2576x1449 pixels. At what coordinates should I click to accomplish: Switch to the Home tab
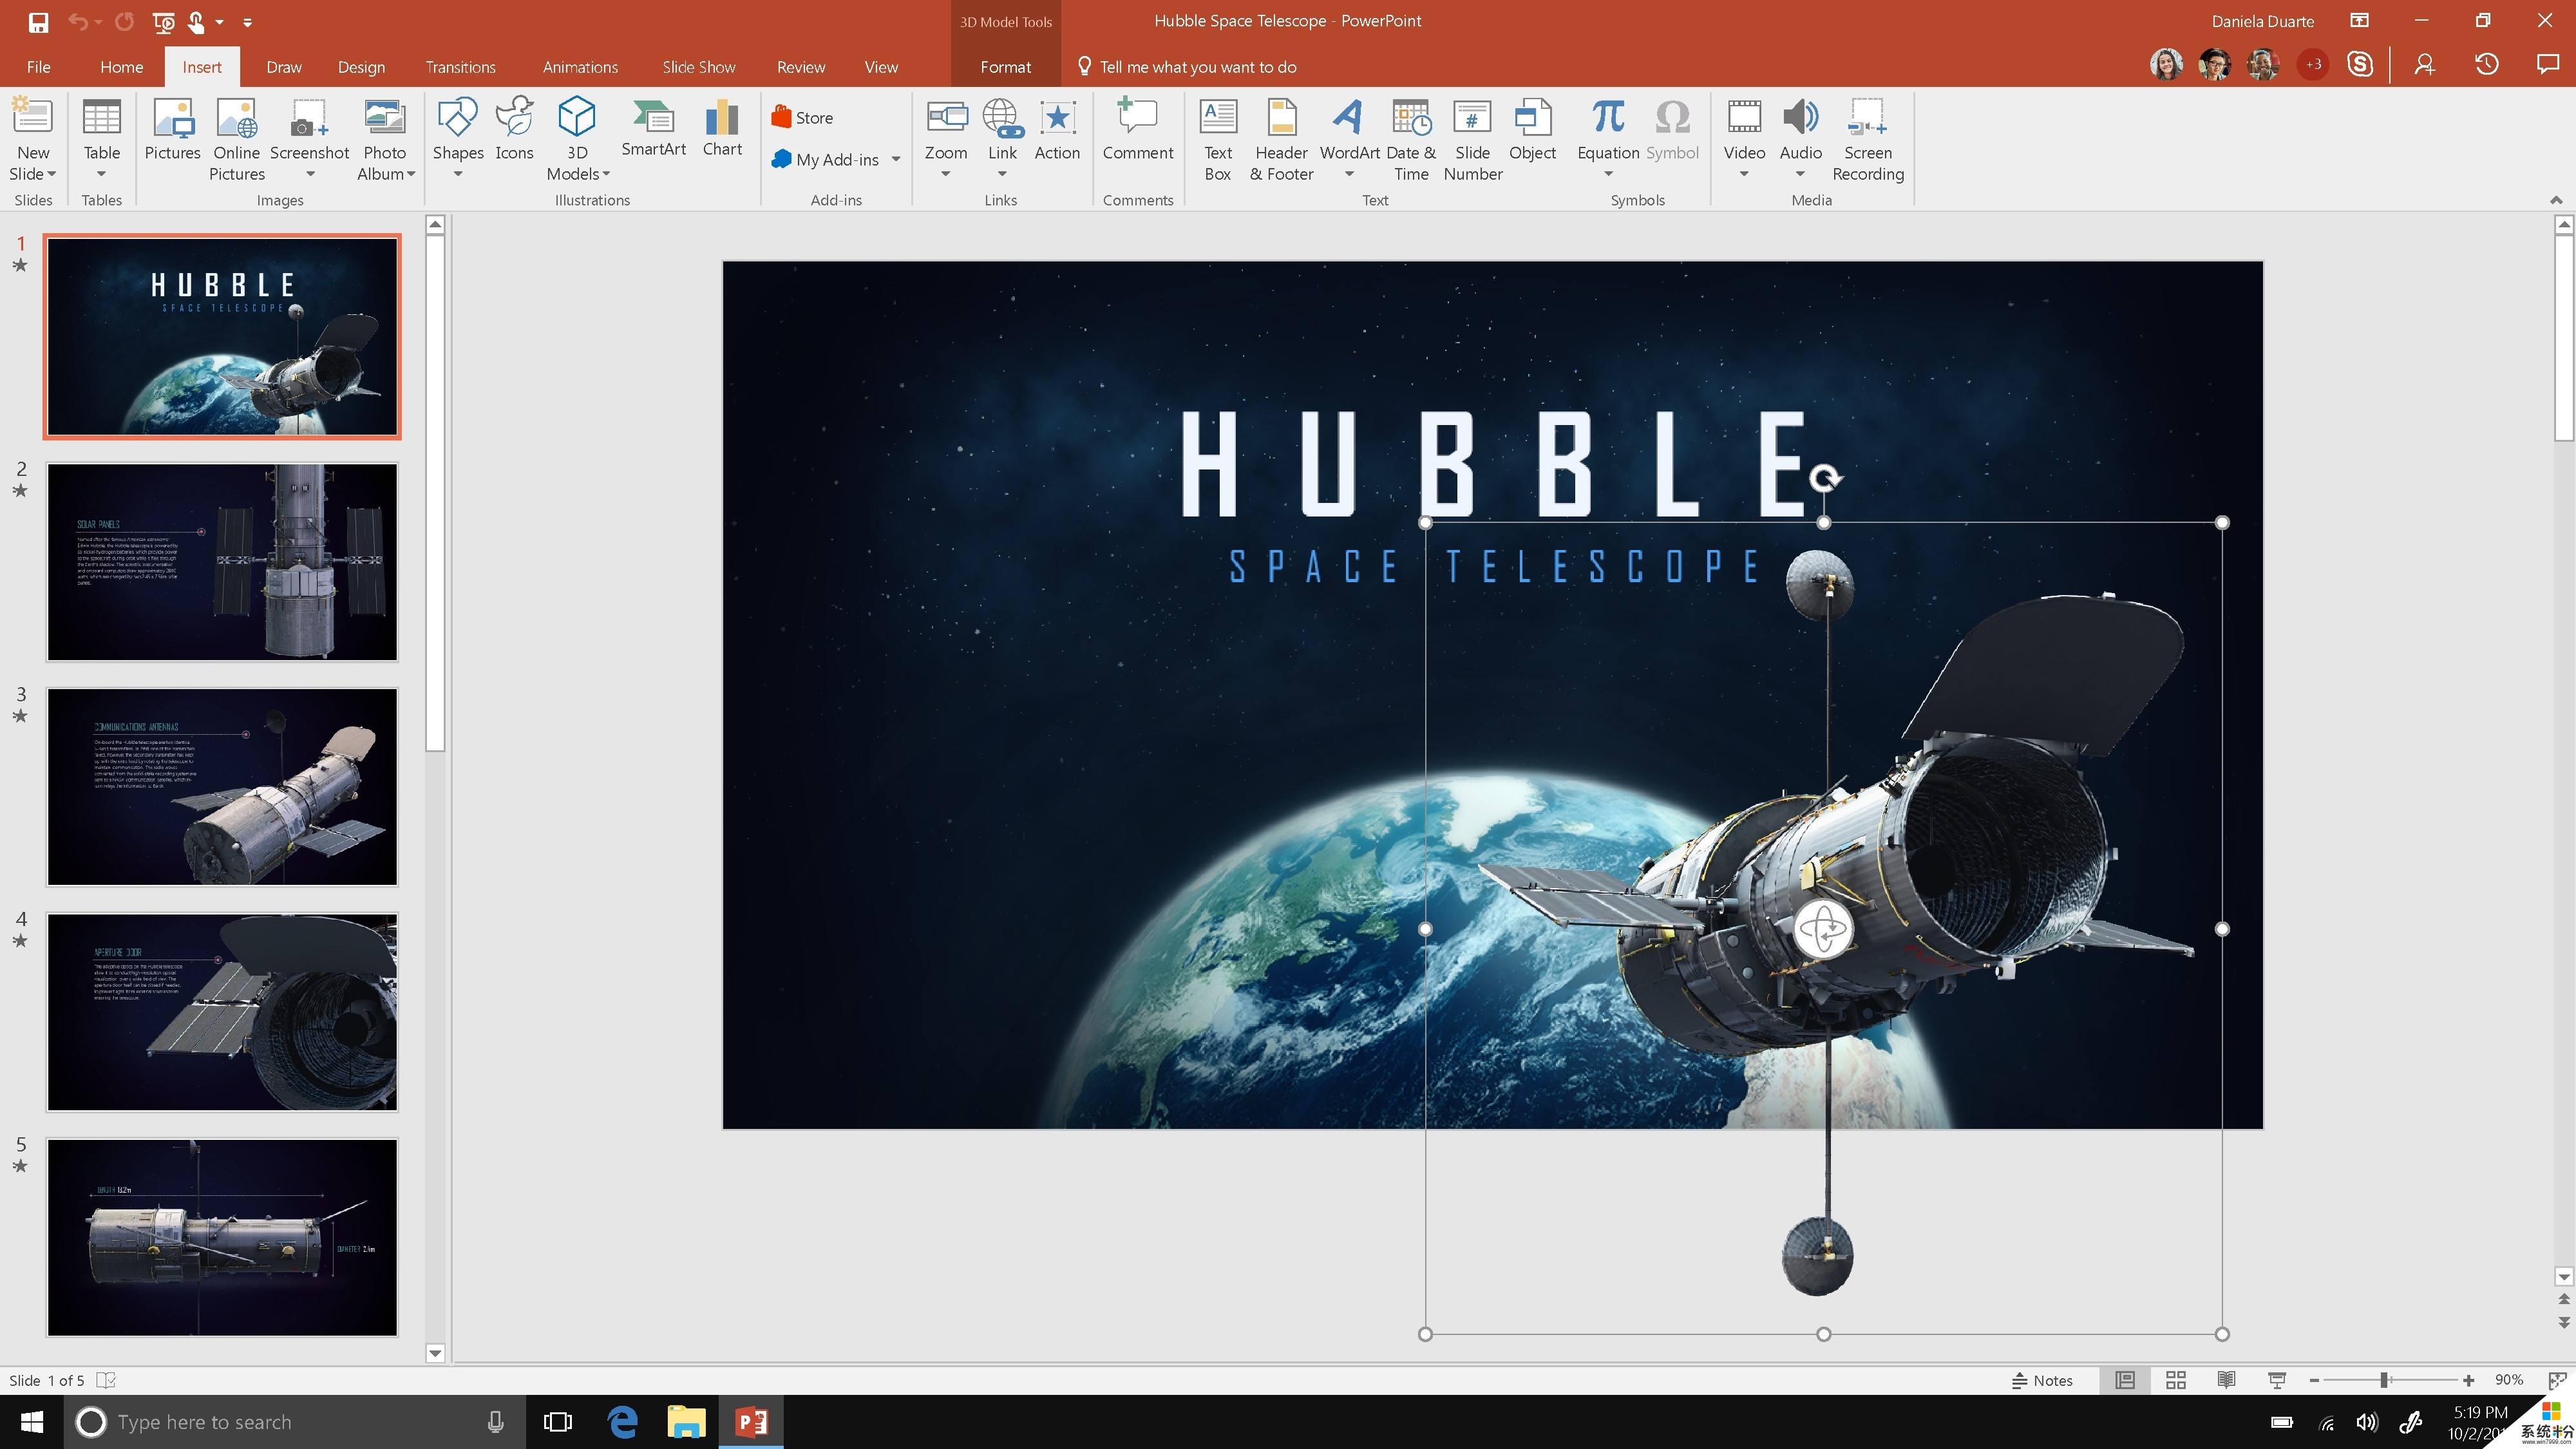click(x=121, y=67)
